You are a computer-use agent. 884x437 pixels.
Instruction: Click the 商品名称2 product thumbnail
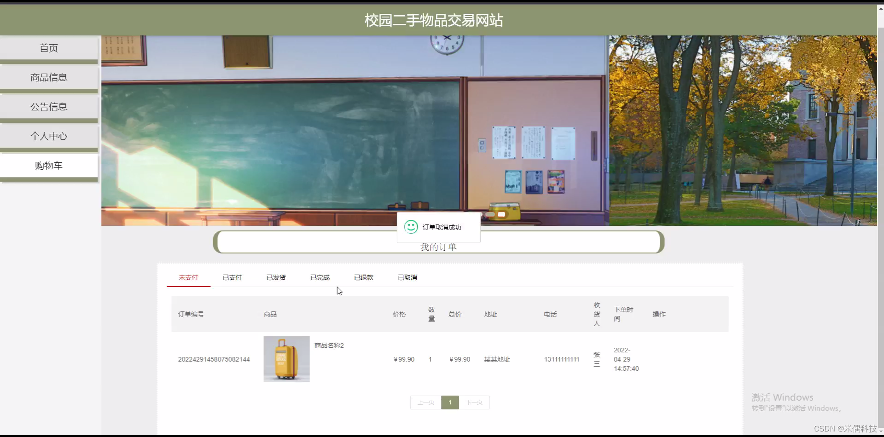[286, 359]
